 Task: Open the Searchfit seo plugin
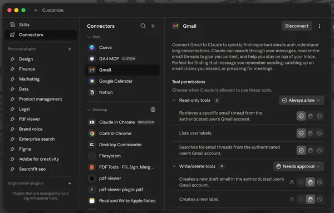coord(41,169)
